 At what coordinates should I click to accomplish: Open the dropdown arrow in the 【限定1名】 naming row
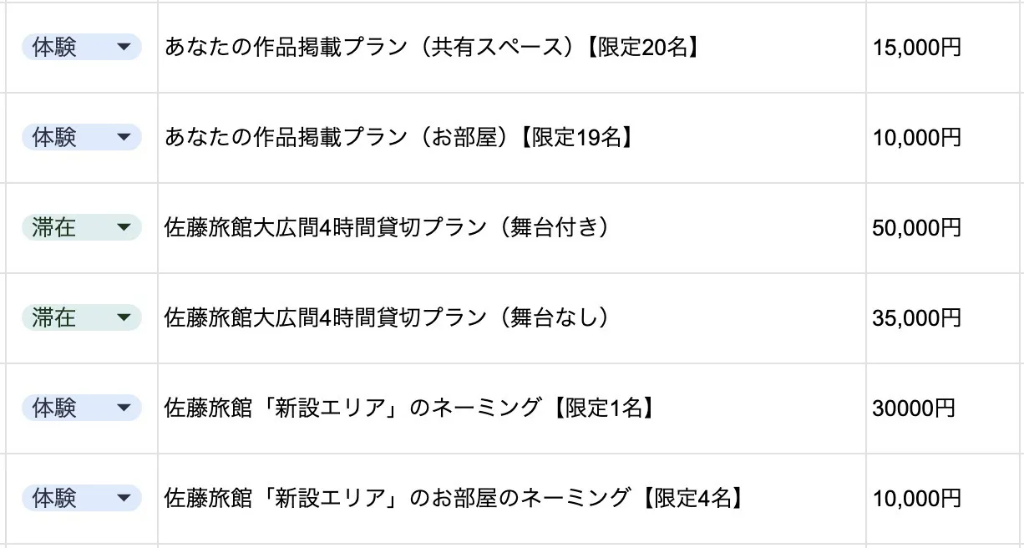(x=124, y=408)
